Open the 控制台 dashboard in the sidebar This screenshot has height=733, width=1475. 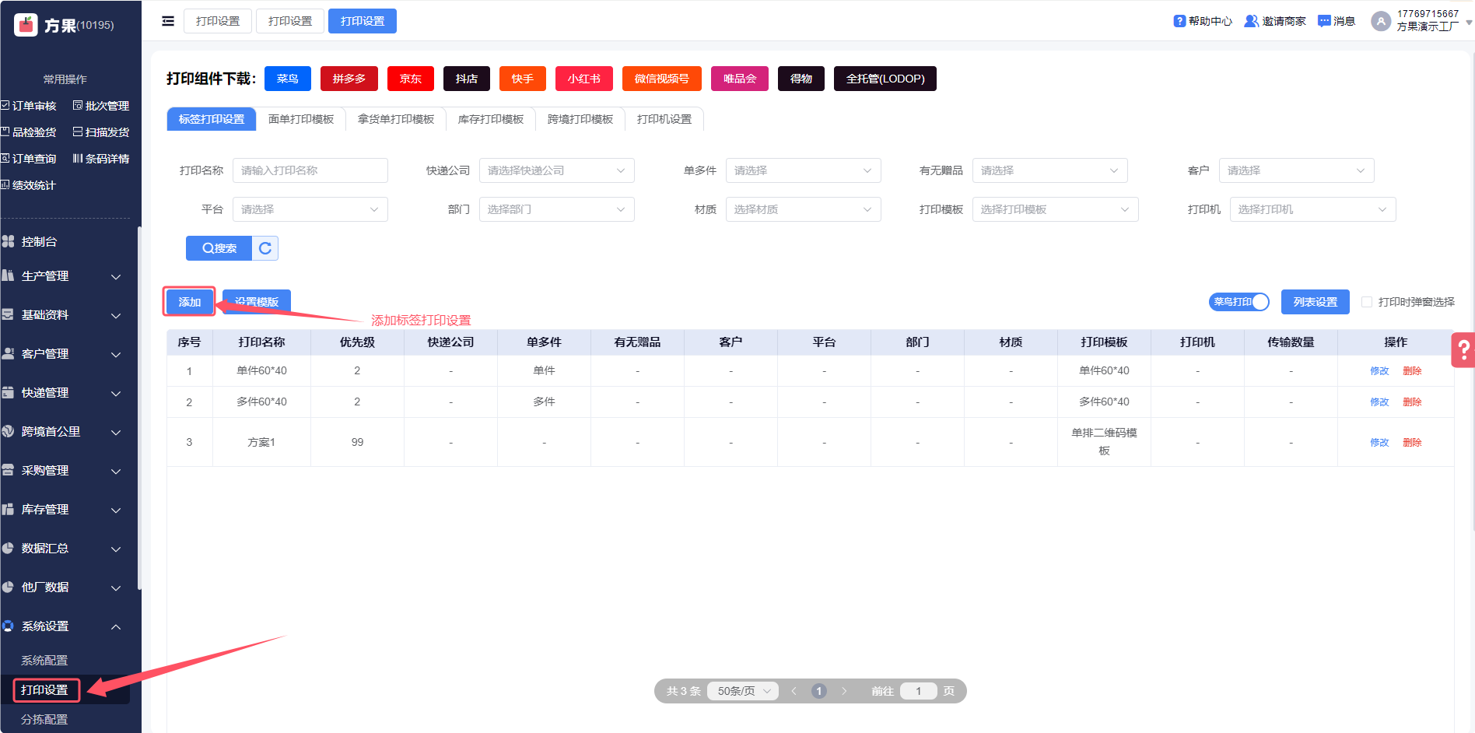39,242
